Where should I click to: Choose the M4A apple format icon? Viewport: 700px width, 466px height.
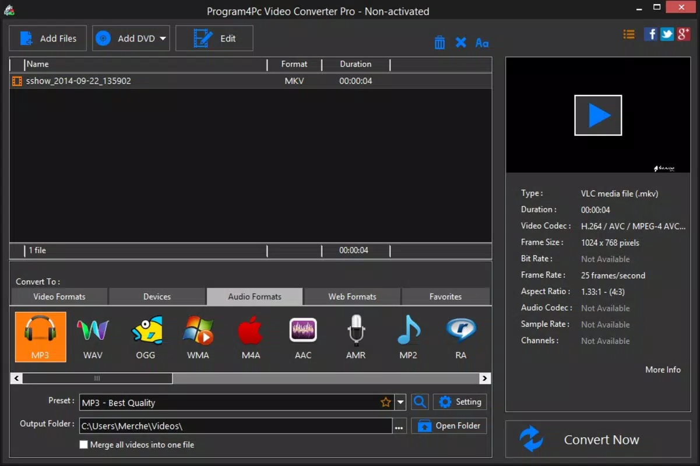tap(251, 337)
